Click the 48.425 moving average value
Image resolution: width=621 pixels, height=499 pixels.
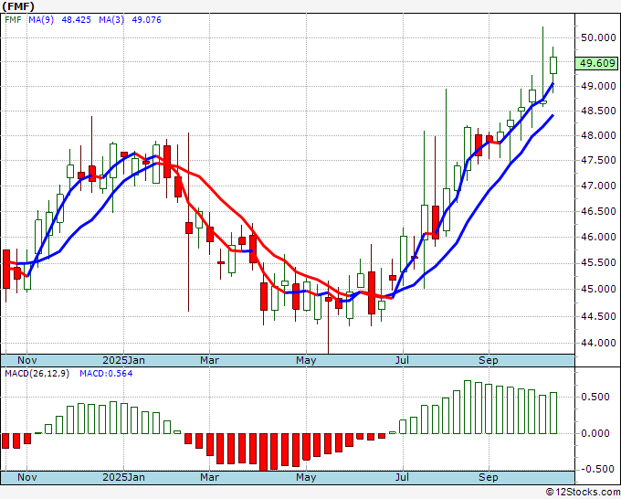coord(76,19)
